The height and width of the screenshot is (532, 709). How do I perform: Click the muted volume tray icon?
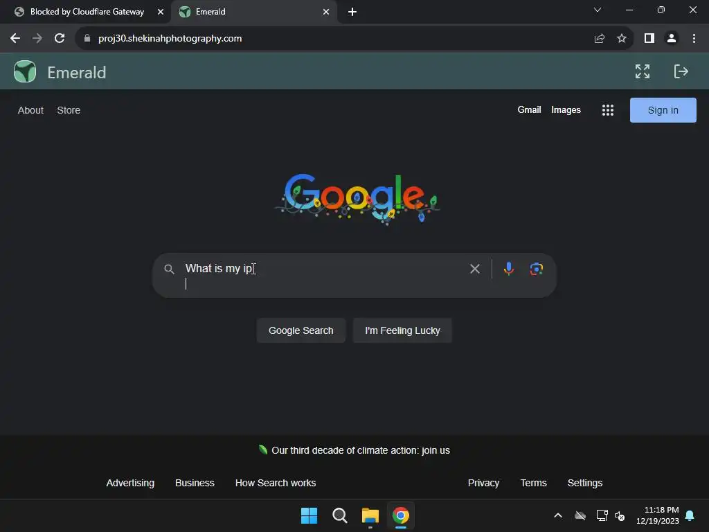pyautogui.click(x=620, y=515)
